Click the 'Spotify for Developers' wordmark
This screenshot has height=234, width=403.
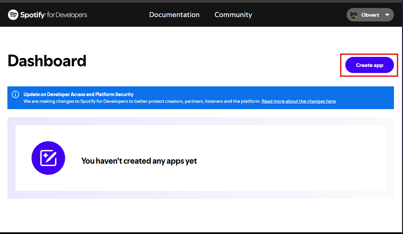click(54, 15)
